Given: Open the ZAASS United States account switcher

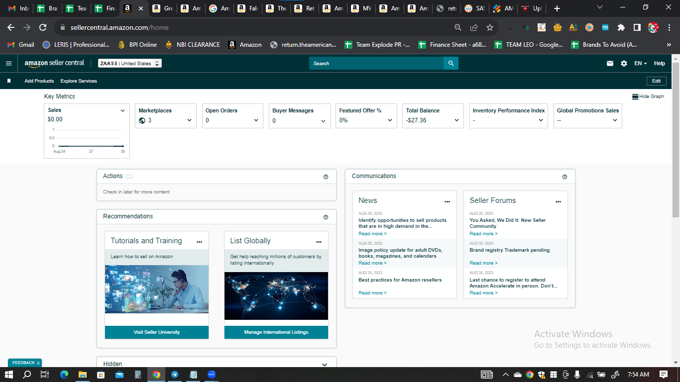Looking at the screenshot, I should [x=130, y=63].
